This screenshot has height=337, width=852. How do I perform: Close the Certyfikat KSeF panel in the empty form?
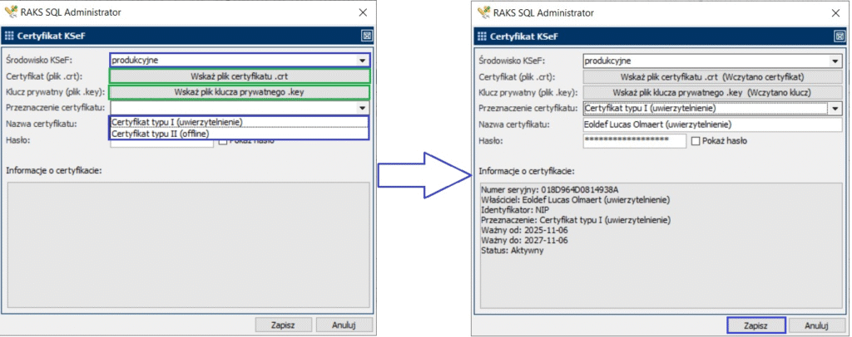[365, 37]
